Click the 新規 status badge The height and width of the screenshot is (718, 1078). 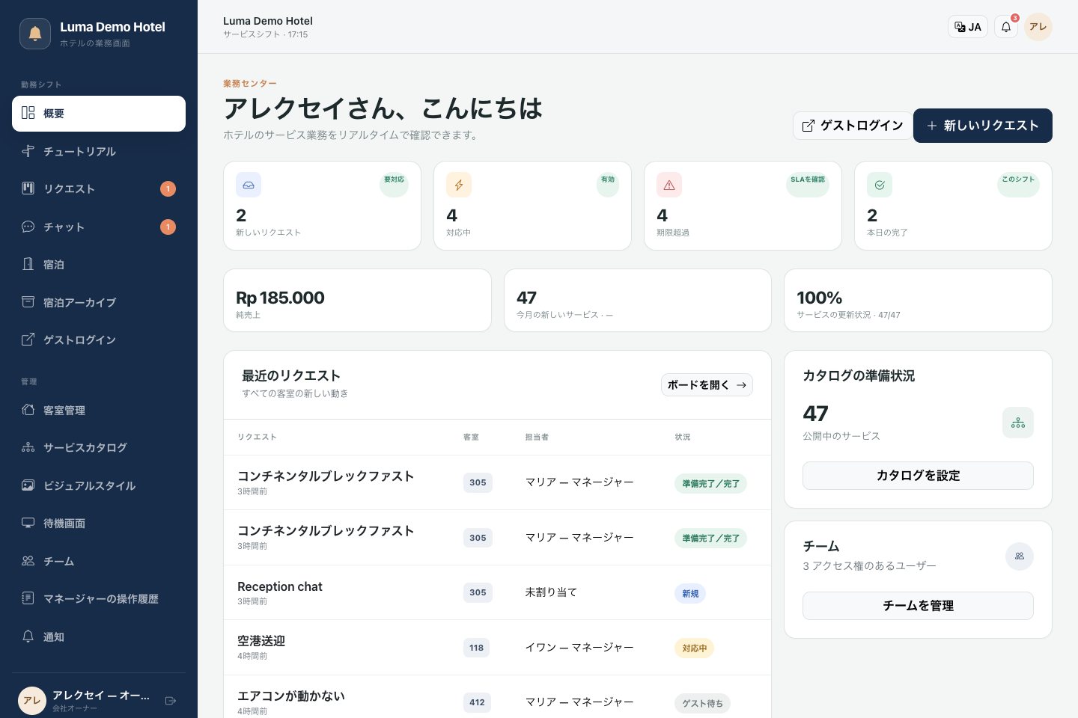(x=690, y=594)
